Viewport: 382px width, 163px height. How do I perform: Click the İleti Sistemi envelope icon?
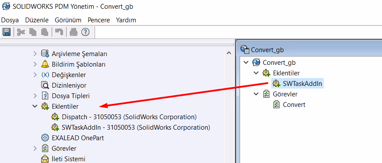pyautogui.click(x=45, y=159)
